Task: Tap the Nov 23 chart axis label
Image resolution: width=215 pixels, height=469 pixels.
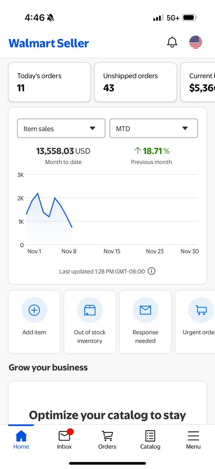Action: pos(155,251)
